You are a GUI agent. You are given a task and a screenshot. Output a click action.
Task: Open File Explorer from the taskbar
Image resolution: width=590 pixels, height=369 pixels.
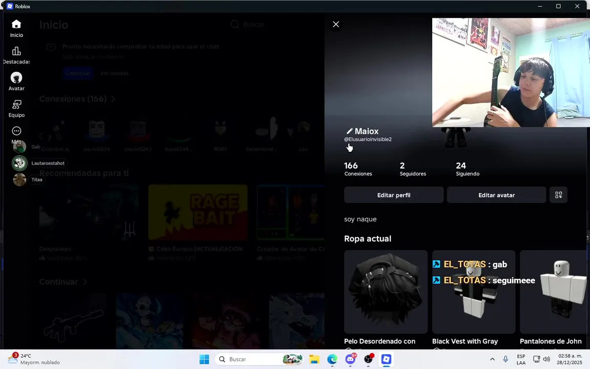[x=314, y=359]
